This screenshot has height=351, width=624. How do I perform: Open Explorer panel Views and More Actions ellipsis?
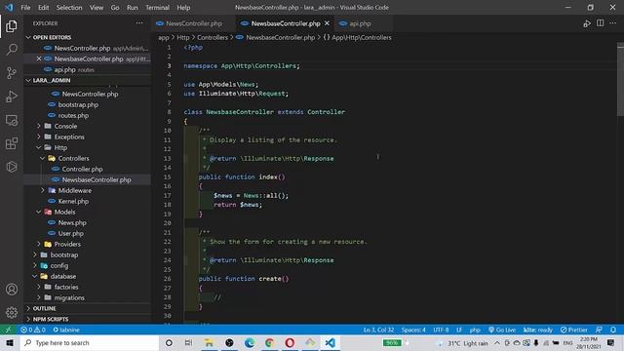(139, 23)
